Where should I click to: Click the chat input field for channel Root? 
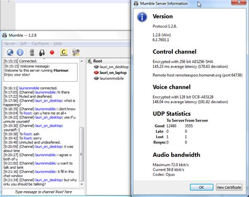[43, 192]
